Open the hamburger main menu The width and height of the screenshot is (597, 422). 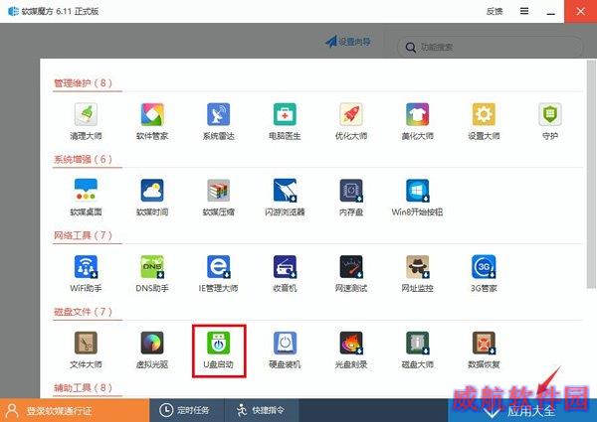(524, 11)
